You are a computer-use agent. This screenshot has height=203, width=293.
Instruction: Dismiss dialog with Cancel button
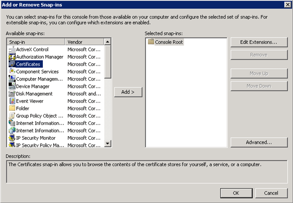click(x=272, y=193)
